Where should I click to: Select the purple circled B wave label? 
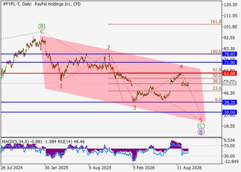tap(201, 132)
